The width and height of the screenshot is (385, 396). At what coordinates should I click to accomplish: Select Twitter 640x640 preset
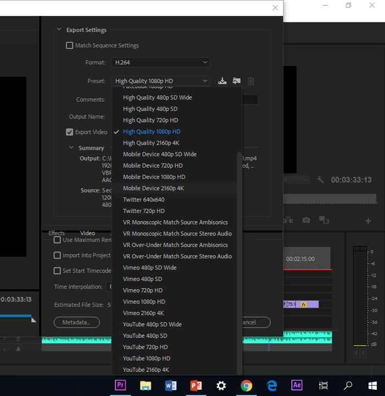click(x=174, y=200)
